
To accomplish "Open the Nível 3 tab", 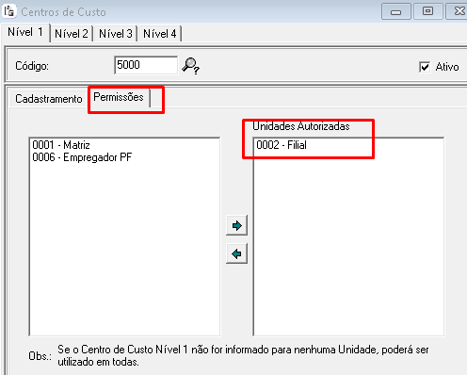I will point(116,34).
